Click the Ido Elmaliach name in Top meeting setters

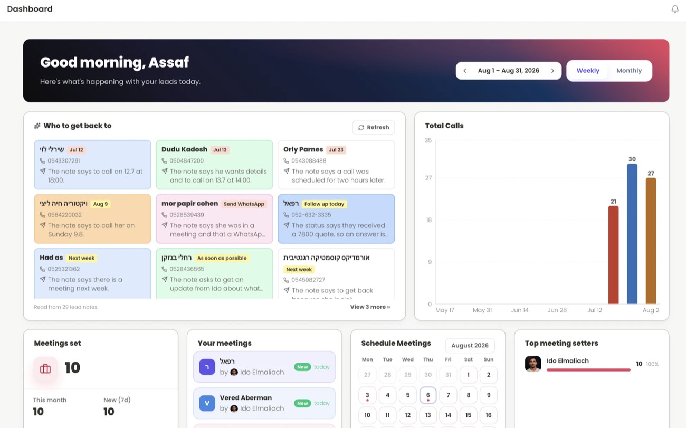[568, 361]
